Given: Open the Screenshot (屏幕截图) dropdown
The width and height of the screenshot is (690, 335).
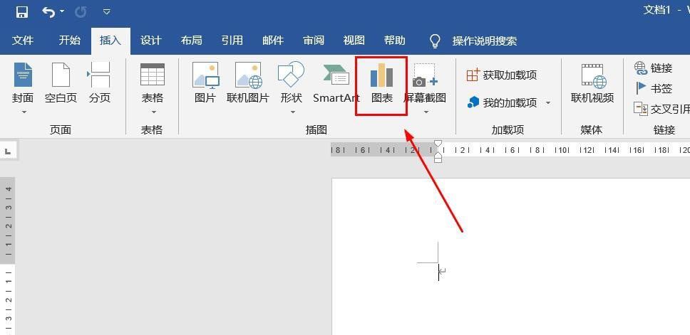Looking at the screenshot, I should coord(426,112).
